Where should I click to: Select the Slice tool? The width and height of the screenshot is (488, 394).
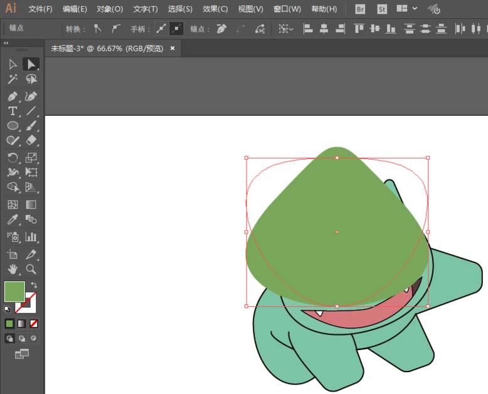pos(31,254)
